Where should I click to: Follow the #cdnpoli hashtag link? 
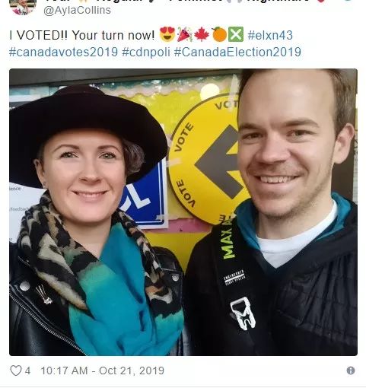[x=146, y=52]
